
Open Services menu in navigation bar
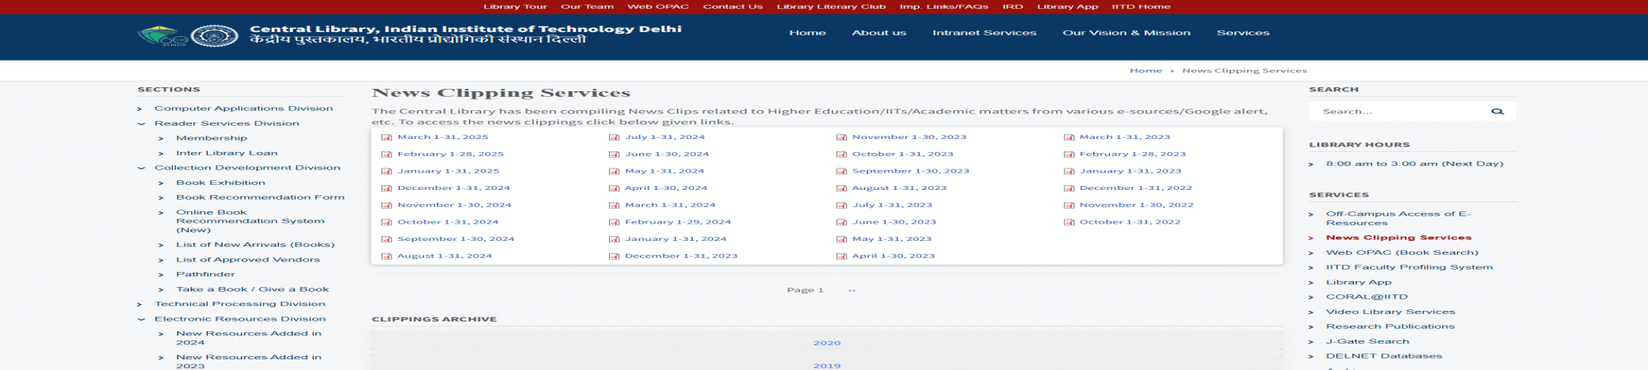point(1243,33)
